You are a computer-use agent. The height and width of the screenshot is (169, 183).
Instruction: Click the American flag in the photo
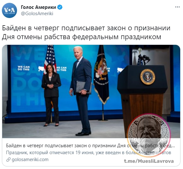[50, 60]
